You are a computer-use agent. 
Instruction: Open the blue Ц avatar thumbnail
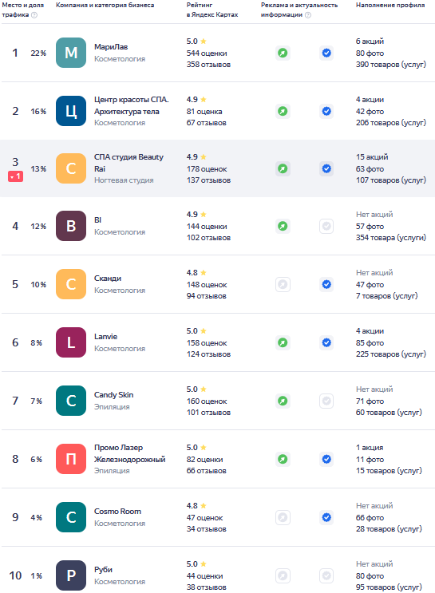[x=71, y=111]
